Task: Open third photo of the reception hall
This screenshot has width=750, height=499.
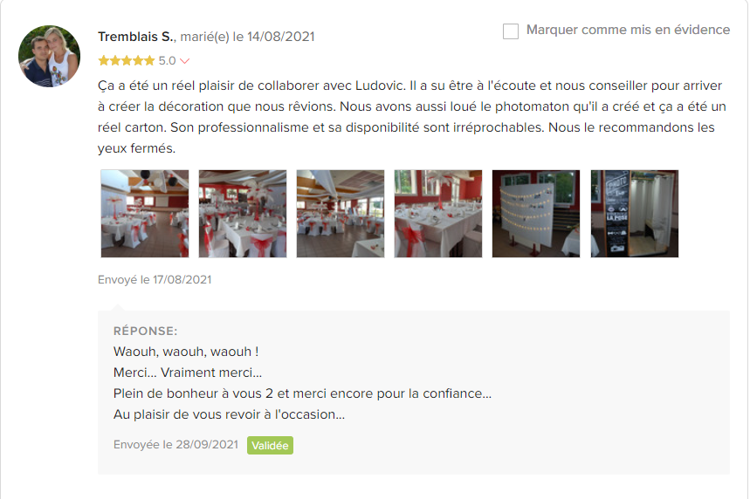Action: [x=341, y=214]
